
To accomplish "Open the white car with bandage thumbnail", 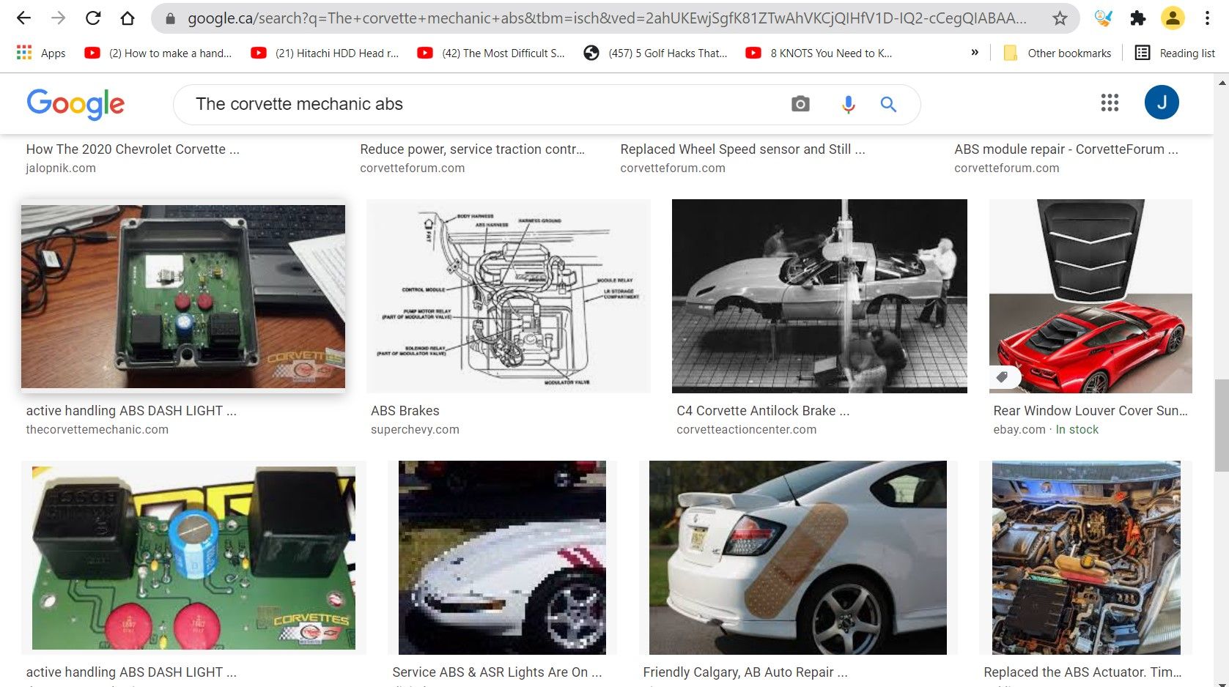I will 797,557.
